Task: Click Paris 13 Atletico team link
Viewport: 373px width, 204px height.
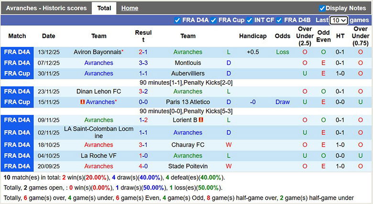Action: (x=187, y=102)
